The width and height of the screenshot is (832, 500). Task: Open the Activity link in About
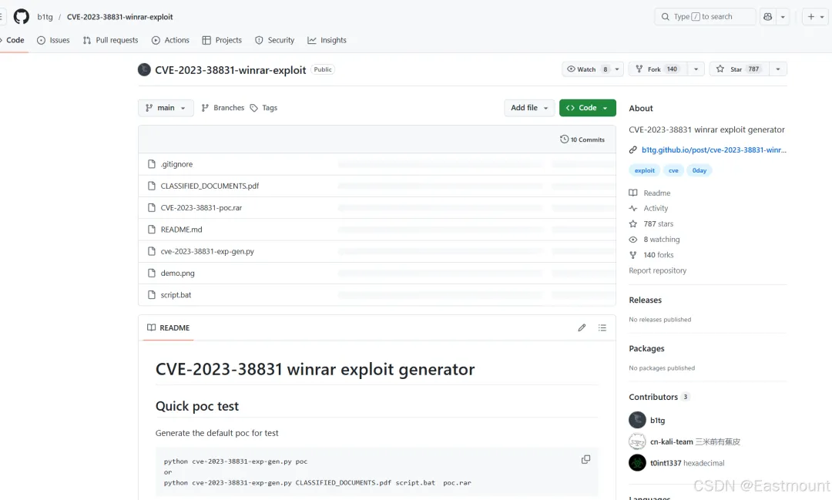coord(656,208)
